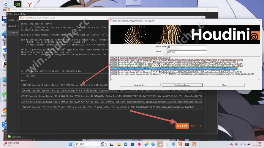This screenshot has height=148, width=264.
Task: Click the Wi-Fi network tray icon
Action: coord(241,144)
